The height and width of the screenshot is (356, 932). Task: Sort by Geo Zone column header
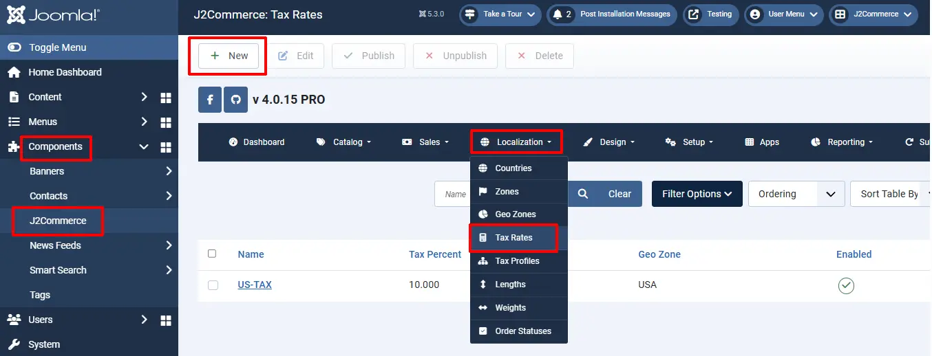659,254
